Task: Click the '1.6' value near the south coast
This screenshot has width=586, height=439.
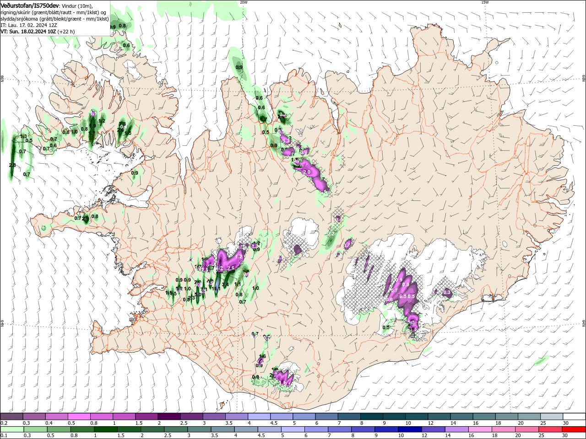Action: coord(262,357)
